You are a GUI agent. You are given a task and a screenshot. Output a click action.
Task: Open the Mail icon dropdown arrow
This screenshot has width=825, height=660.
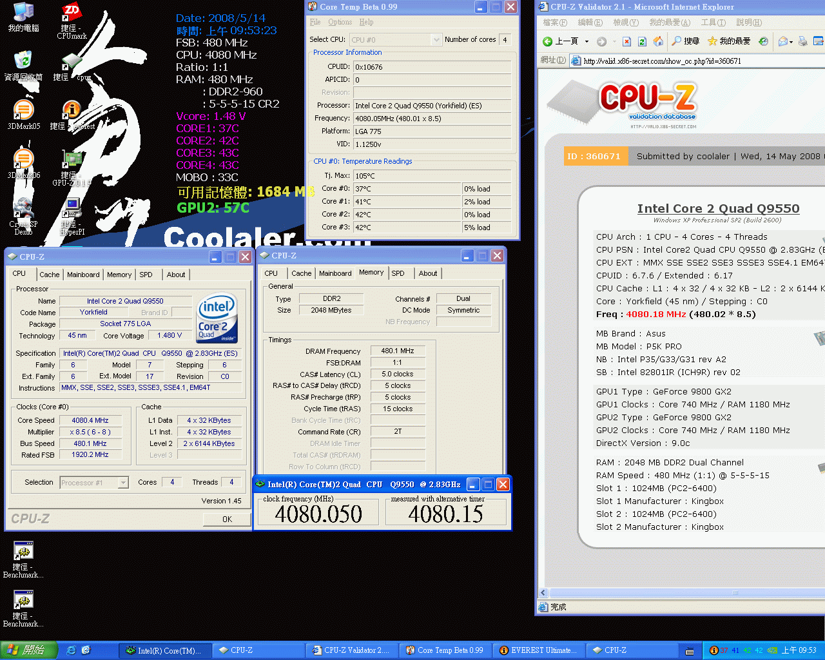click(791, 41)
